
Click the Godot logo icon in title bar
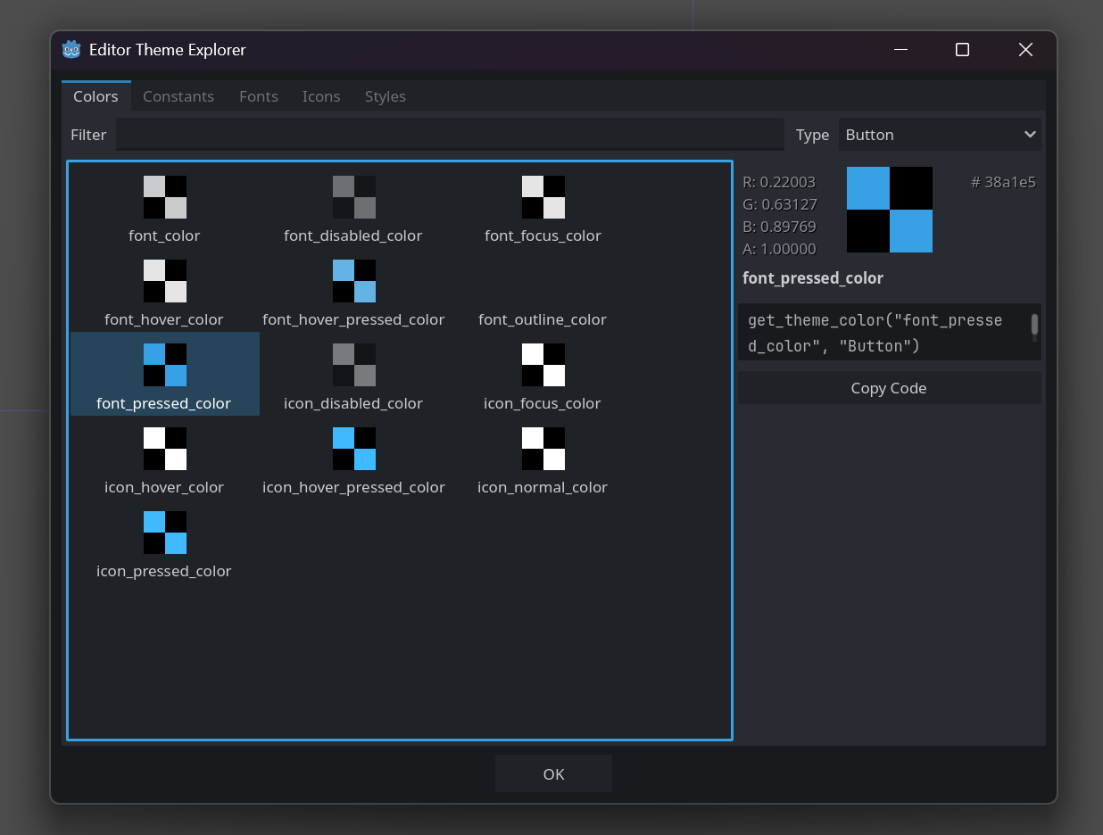(x=71, y=50)
